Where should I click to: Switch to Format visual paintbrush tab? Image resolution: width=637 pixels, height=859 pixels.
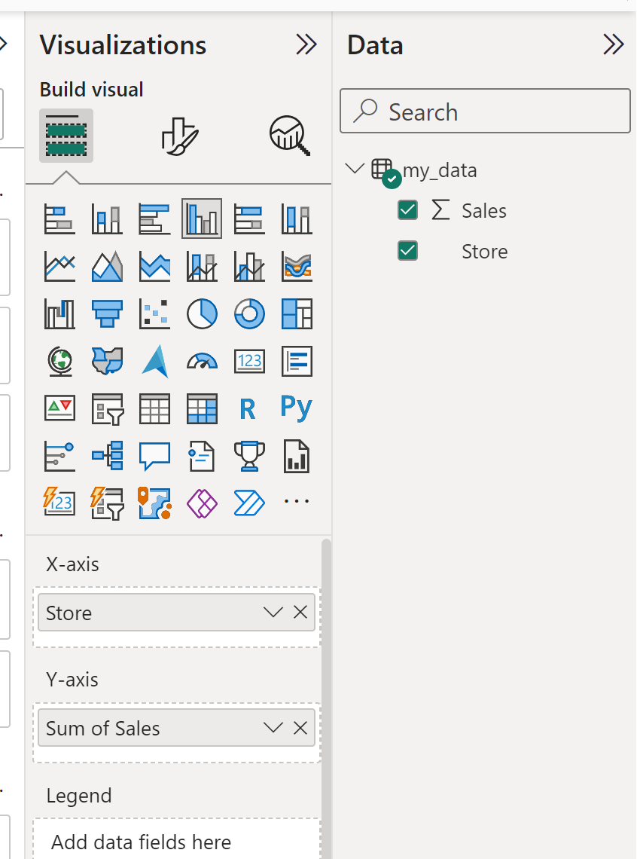tap(179, 136)
